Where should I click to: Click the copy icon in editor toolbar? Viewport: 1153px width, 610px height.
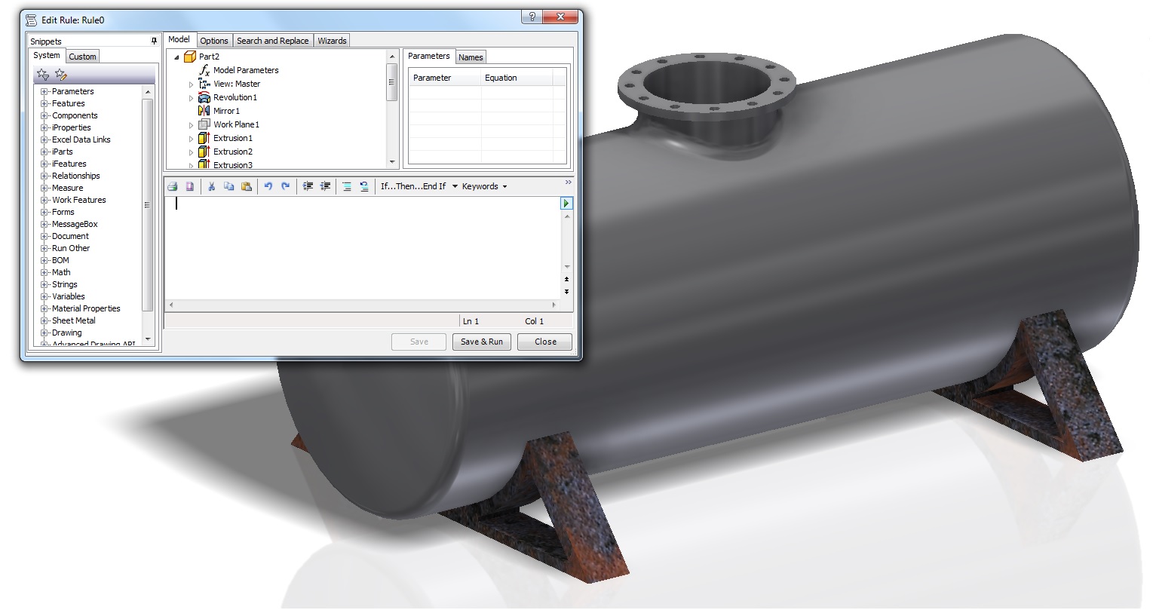click(x=229, y=186)
